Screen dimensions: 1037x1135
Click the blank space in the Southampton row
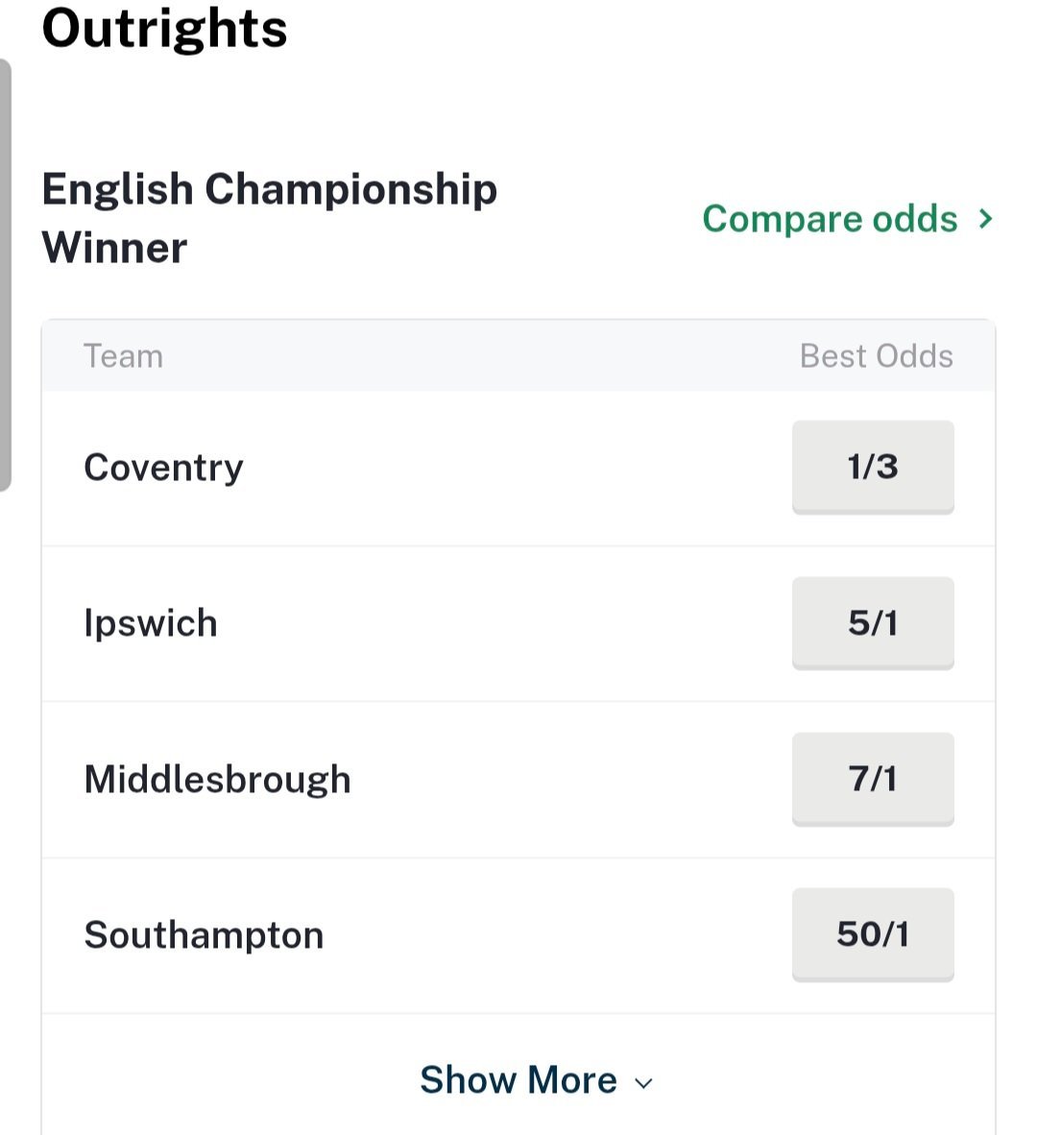point(557,935)
